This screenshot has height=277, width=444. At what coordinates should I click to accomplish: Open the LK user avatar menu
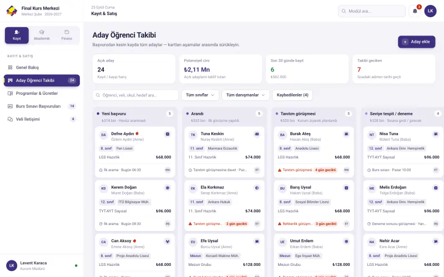click(430, 11)
